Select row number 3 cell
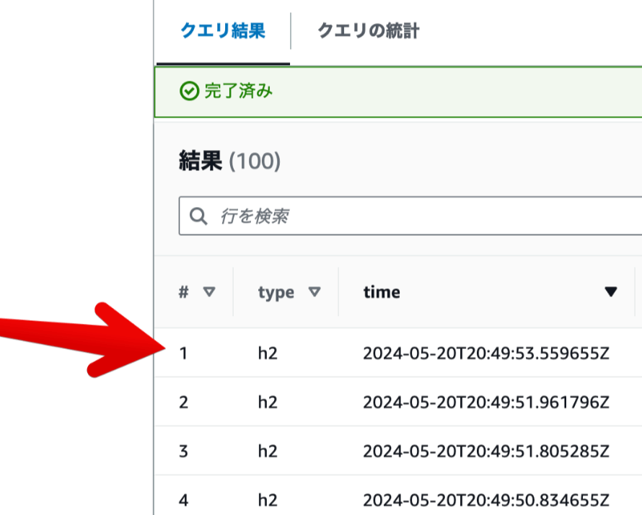The width and height of the screenshot is (642, 515). [x=183, y=452]
